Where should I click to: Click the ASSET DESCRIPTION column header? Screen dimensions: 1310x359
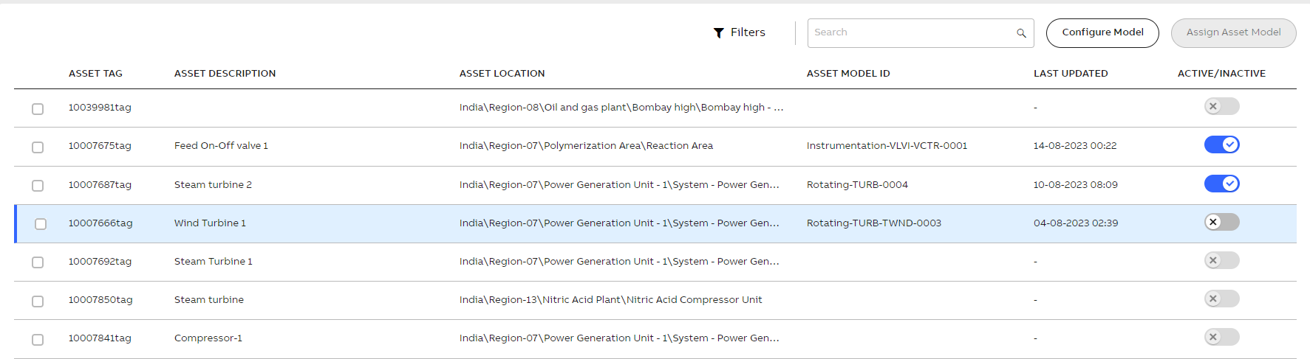pos(225,74)
